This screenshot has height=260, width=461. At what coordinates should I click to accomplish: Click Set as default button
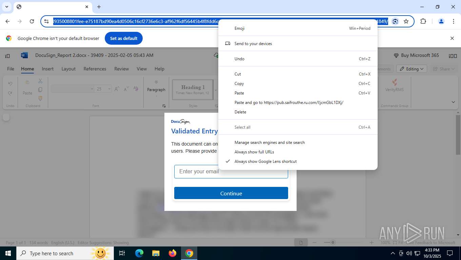(x=124, y=38)
